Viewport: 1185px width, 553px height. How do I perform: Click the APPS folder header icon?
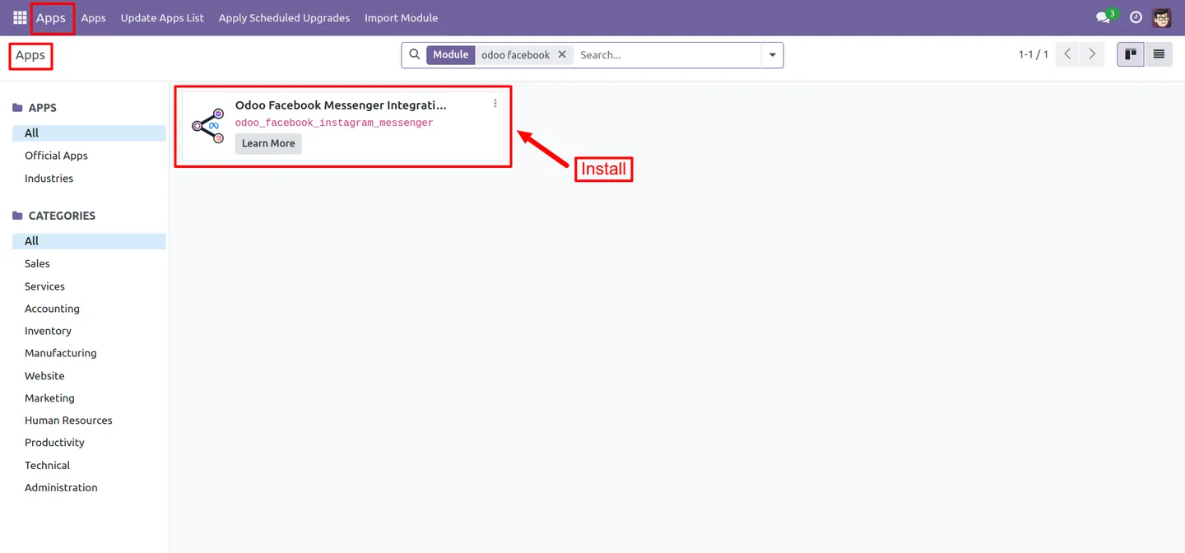click(x=17, y=108)
